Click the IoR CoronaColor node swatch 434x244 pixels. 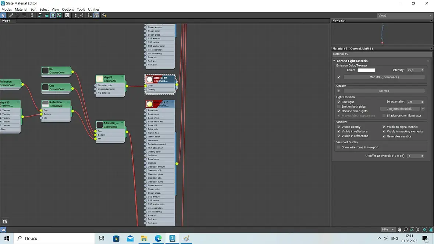pos(45,71)
